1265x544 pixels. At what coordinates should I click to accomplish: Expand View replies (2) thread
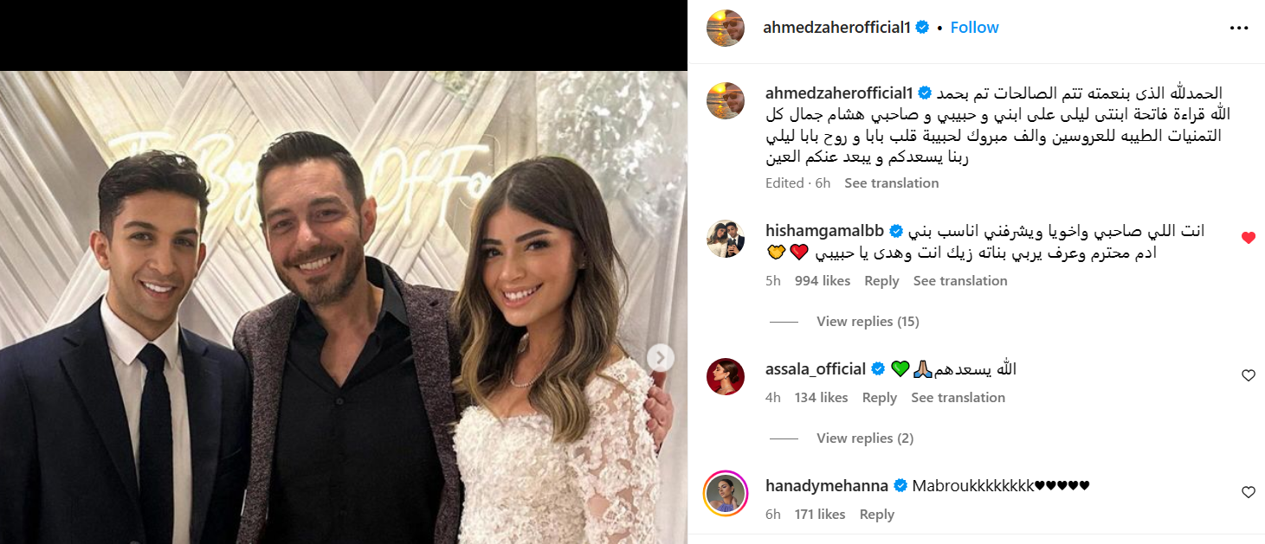865,438
